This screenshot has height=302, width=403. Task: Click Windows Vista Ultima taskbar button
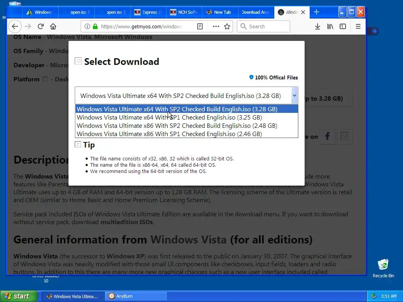73,296
